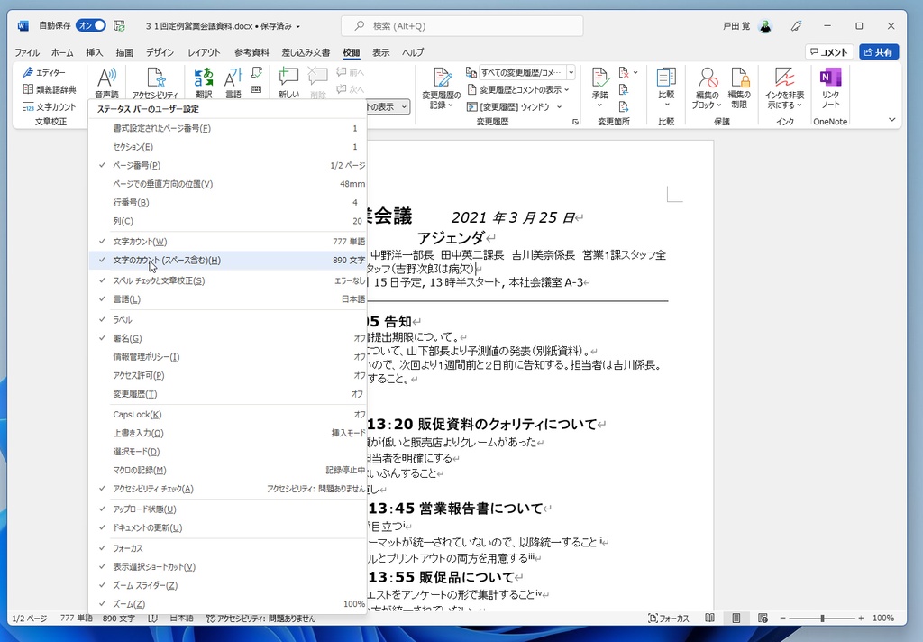
Task: Open the 校閲 ribbon tab
Action: click(352, 52)
